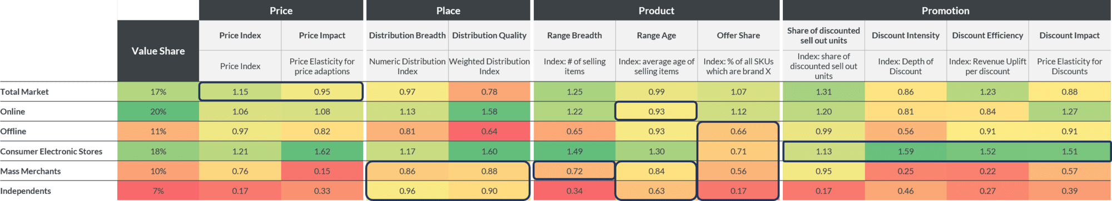
Task: Select the Consumer Electronic Stores row label
Action: pyautogui.click(x=51, y=151)
